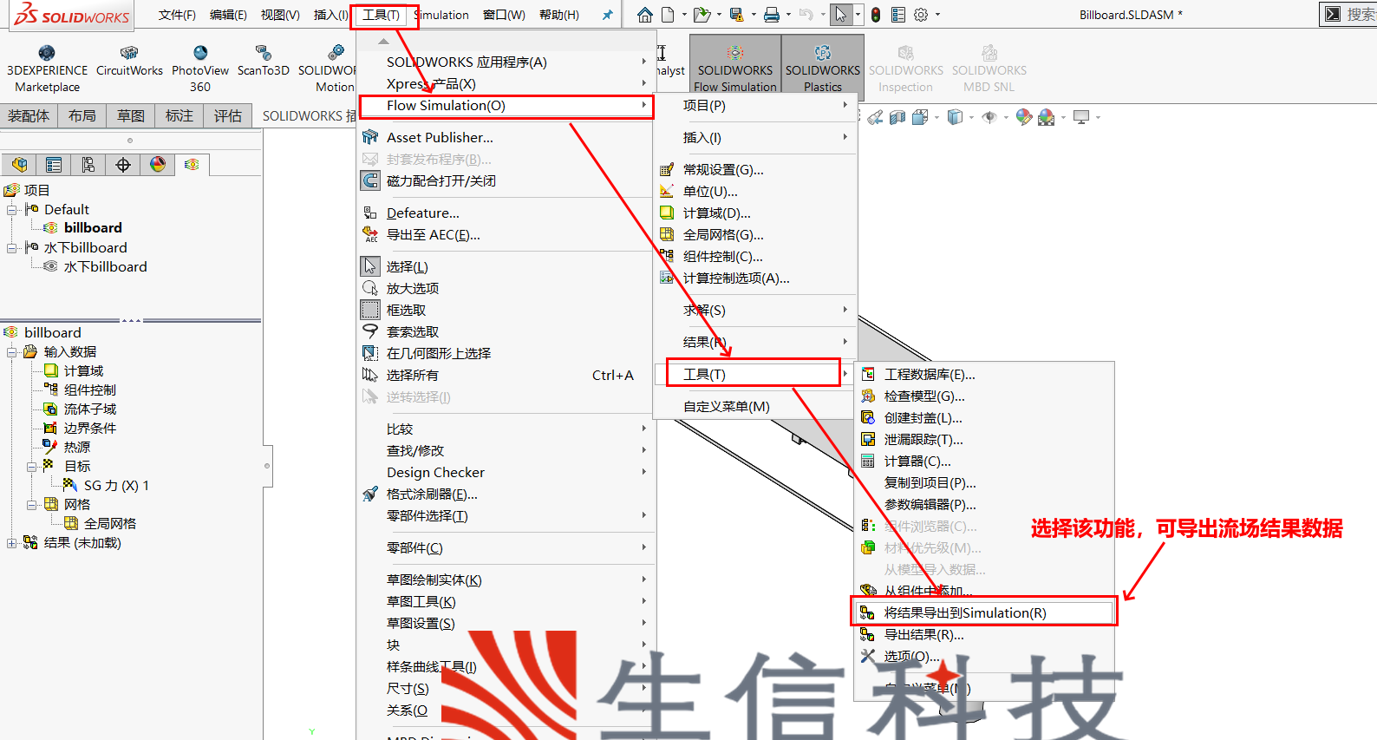
Task: Enable SOLIDWORKS Inspection add-in
Action: [x=905, y=69]
